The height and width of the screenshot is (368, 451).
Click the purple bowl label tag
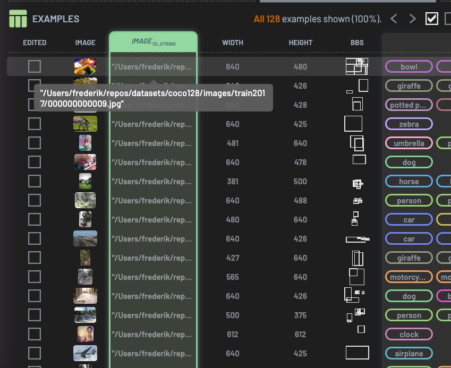(x=409, y=67)
